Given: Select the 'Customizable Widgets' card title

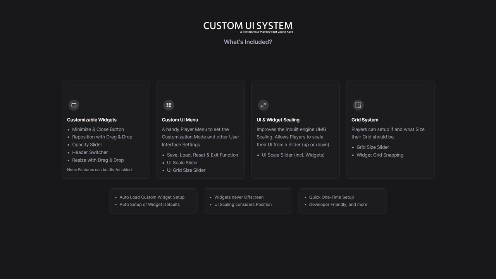Looking at the screenshot, I should coord(92,120).
